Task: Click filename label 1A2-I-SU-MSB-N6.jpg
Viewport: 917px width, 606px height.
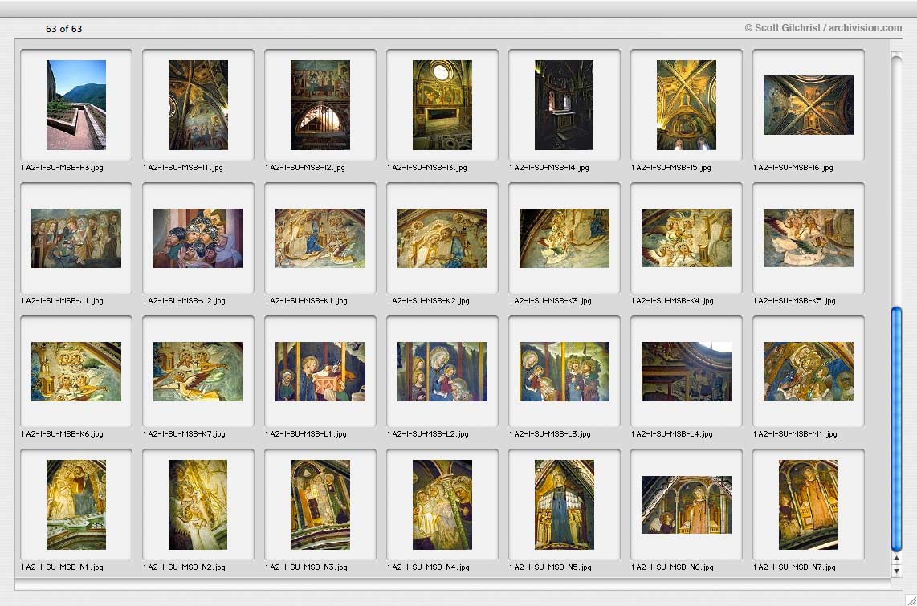Action: (673, 567)
